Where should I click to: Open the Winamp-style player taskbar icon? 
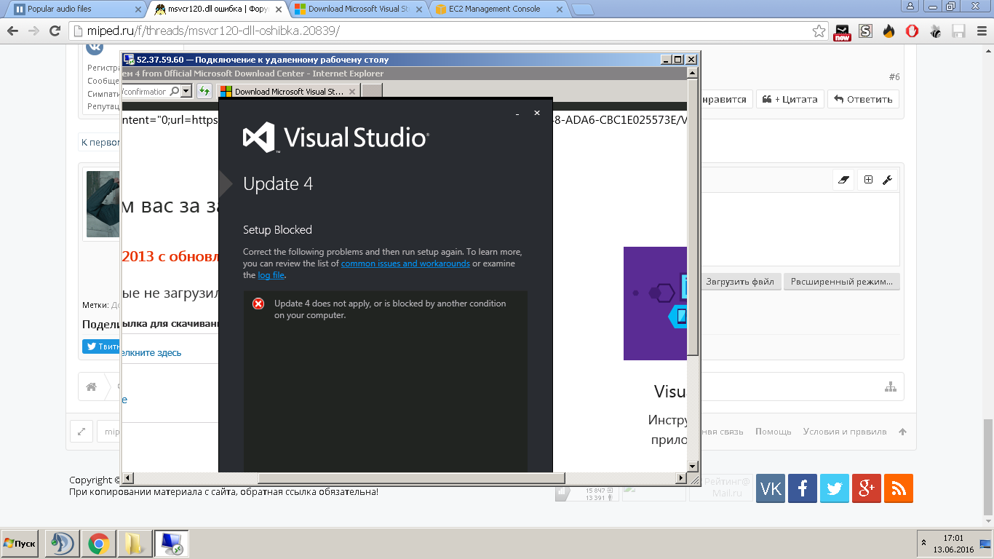pos(62,544)
